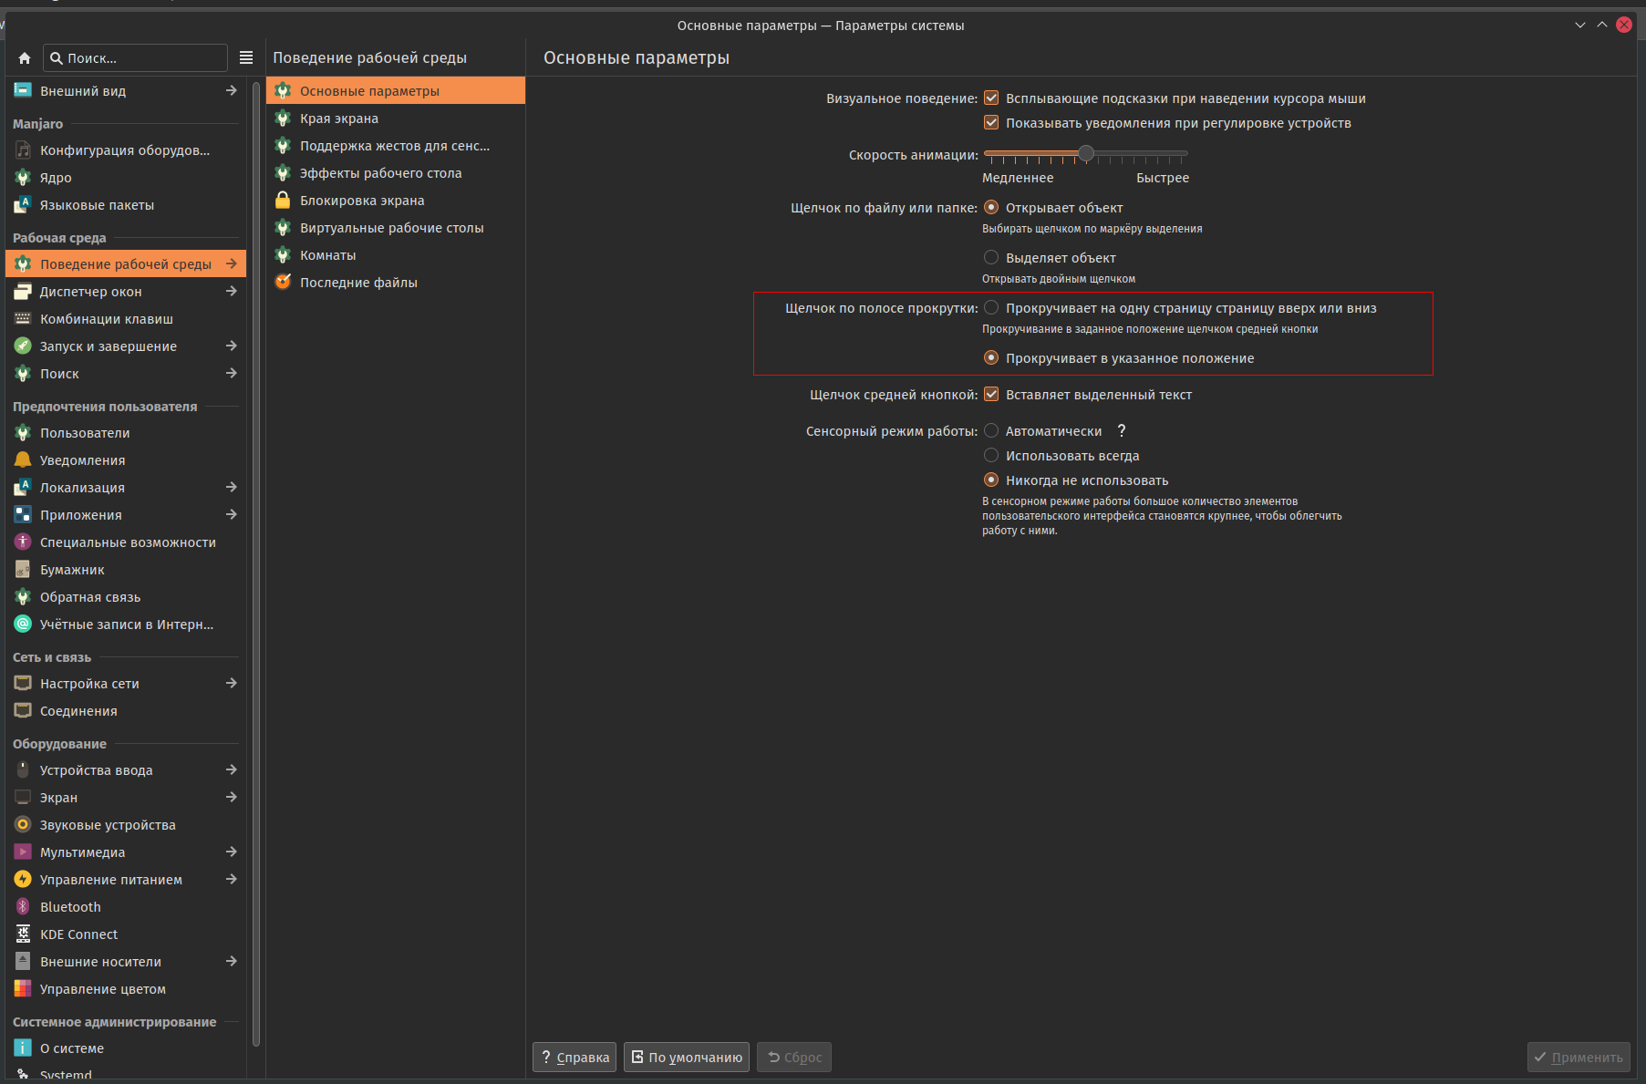This screenshot has height=1084, width=1646.
Task: Open Комнаты page
Action: 395,255
